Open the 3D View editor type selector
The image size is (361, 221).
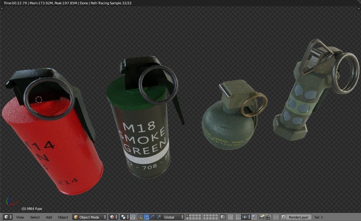tap(8, 217)
